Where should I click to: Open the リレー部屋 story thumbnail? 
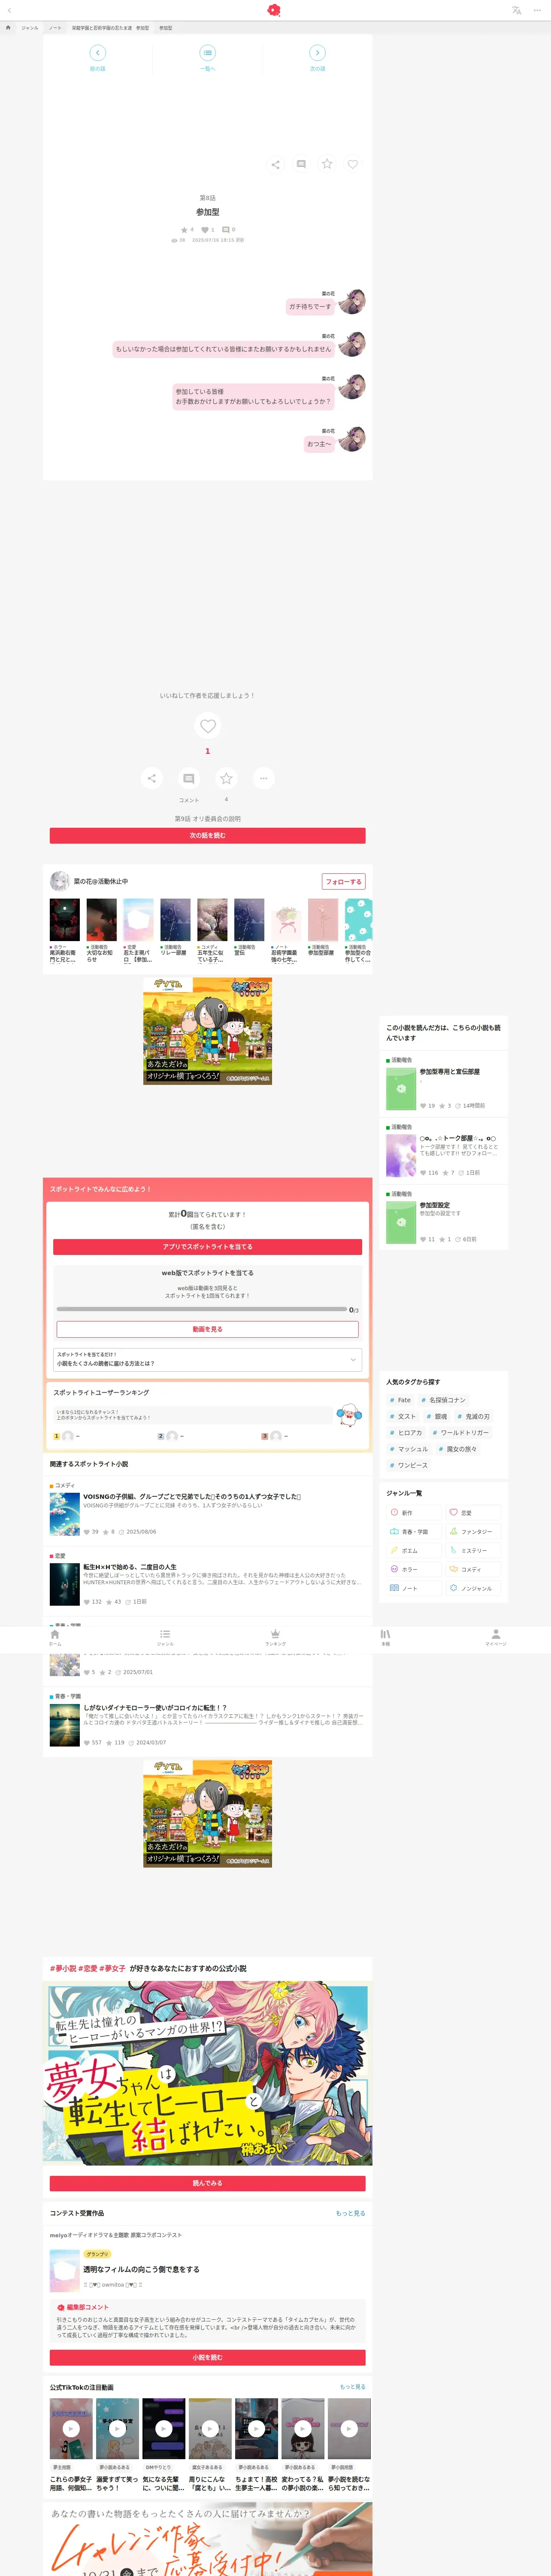(175, 920)
